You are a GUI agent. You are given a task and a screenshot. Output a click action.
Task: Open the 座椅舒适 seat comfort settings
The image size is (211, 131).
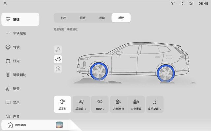coord(155,104)
